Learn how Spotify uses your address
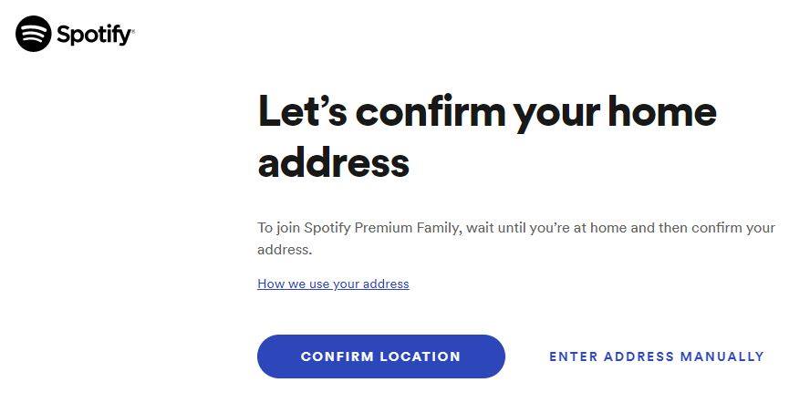Viewport: 810px width, 413px height. (x=333, y=284)
